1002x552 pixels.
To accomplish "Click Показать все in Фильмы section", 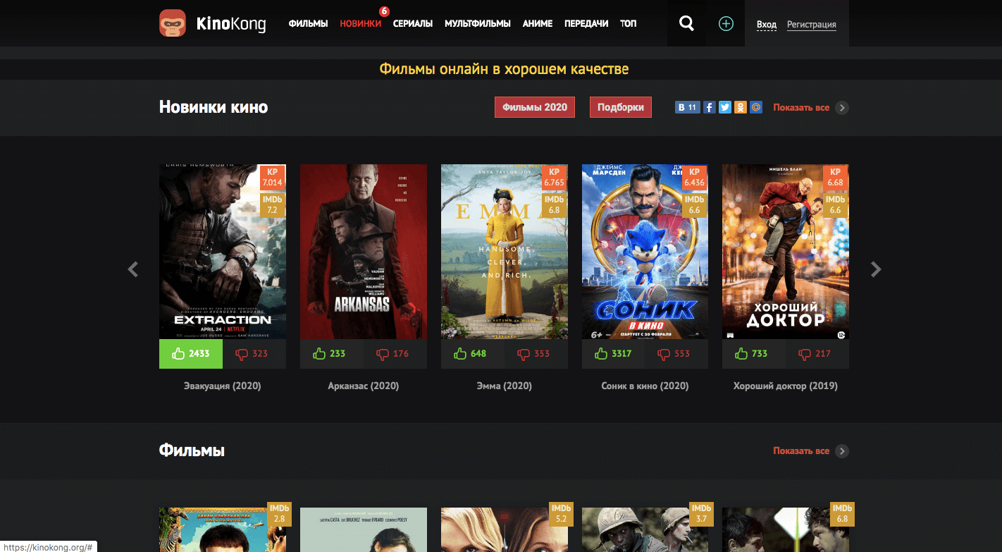I will [x=801, y=451].
